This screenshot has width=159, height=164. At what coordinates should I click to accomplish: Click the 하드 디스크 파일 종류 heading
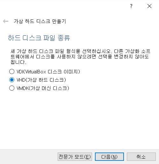point(39,38)
